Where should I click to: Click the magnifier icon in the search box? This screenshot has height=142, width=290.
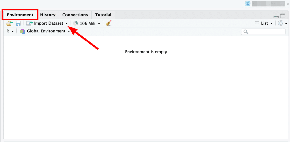point(246,32)
